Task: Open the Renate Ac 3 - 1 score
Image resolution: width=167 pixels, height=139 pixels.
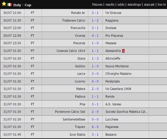Action: coord(95,13)
